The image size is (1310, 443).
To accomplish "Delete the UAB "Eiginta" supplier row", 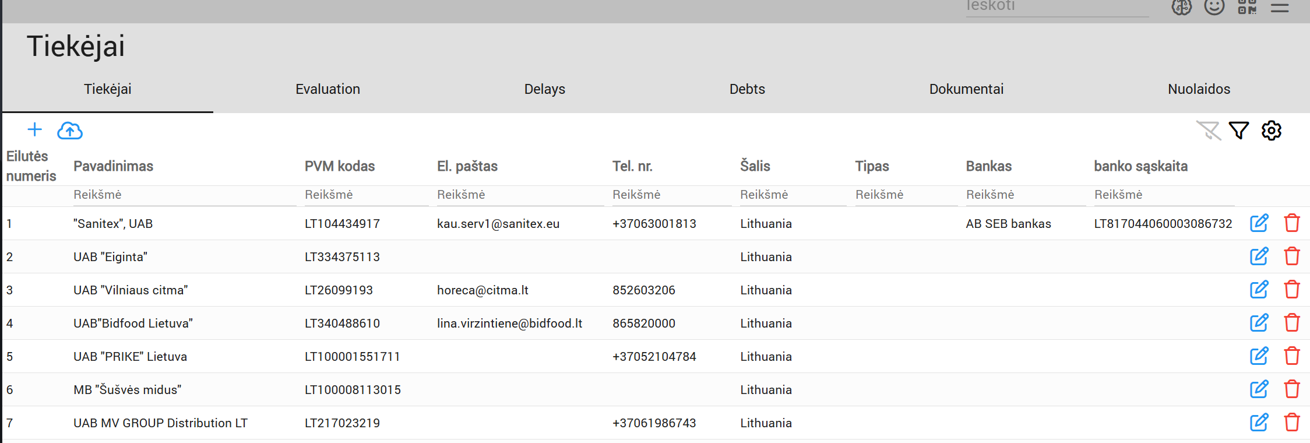I will pos(1292,256).
